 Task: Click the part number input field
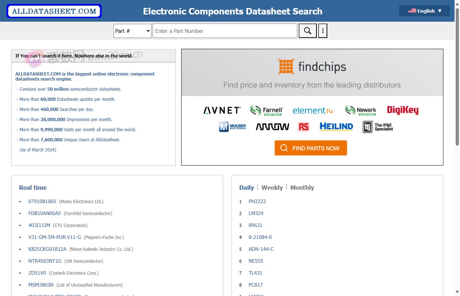point(225,31)
